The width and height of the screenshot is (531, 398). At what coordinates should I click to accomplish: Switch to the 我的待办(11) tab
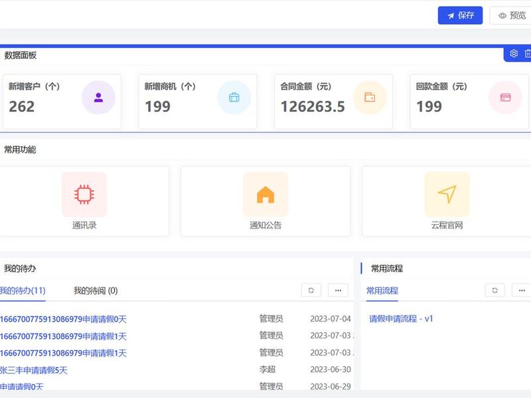click(23, 291)
